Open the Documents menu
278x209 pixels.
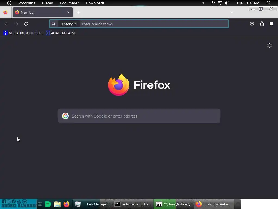pyautogui.click(x=69, y=3)
